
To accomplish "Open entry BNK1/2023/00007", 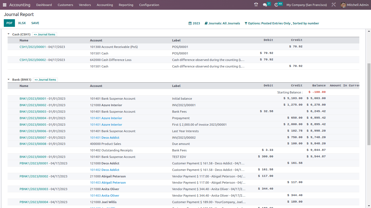I will point(33,138).
